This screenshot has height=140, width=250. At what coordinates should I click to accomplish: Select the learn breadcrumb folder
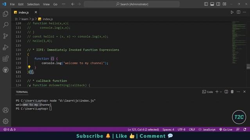pyautogui.click(x=25, y=19)
